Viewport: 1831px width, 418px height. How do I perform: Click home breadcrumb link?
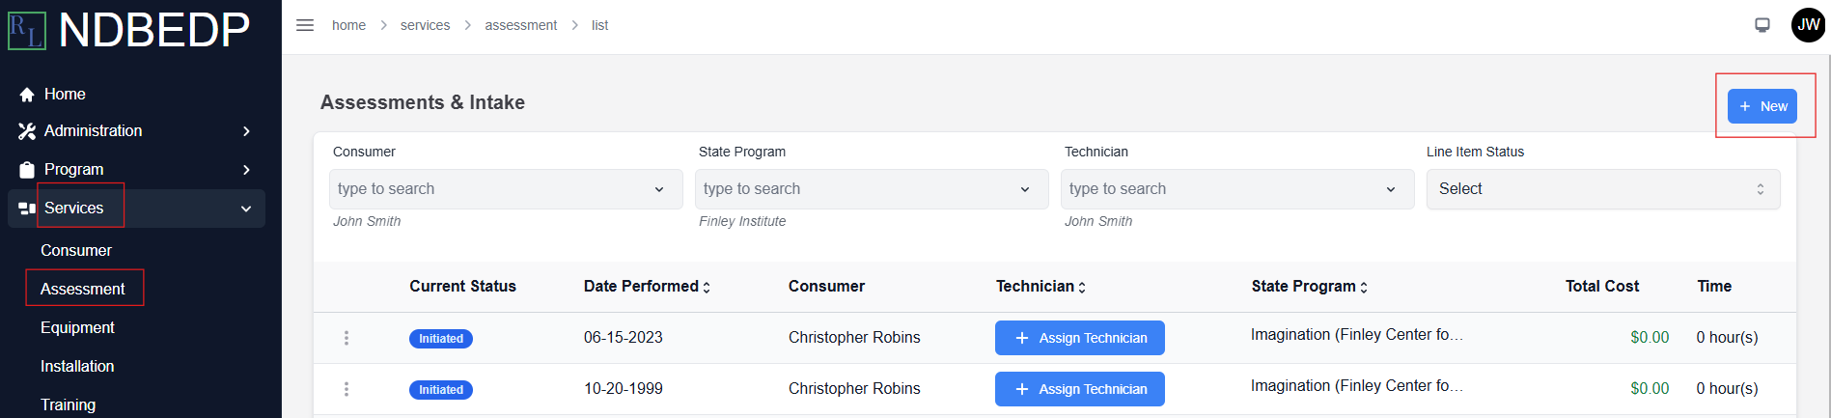(348, 25)
